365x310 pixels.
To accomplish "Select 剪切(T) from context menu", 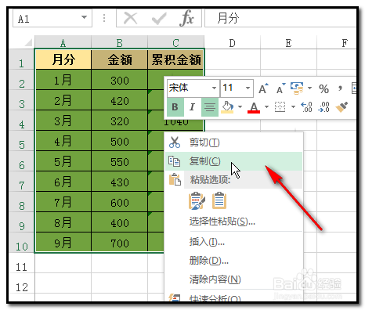I will pyautogui.click(x=233, y=142).
